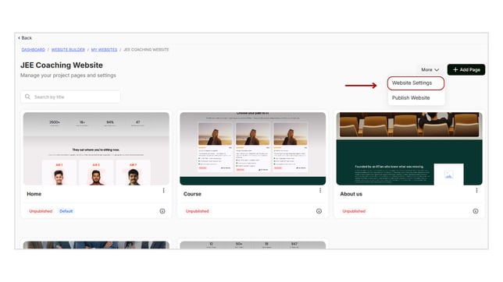Open the Course page thumbnail

tap(253, 149)
